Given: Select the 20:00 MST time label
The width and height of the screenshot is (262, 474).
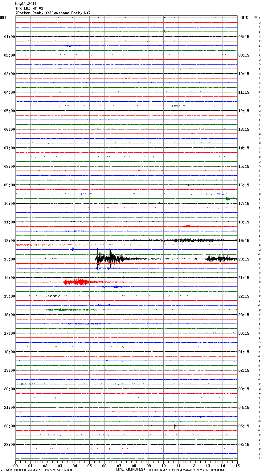Looking at the screenshot, I should click(10, 389).
